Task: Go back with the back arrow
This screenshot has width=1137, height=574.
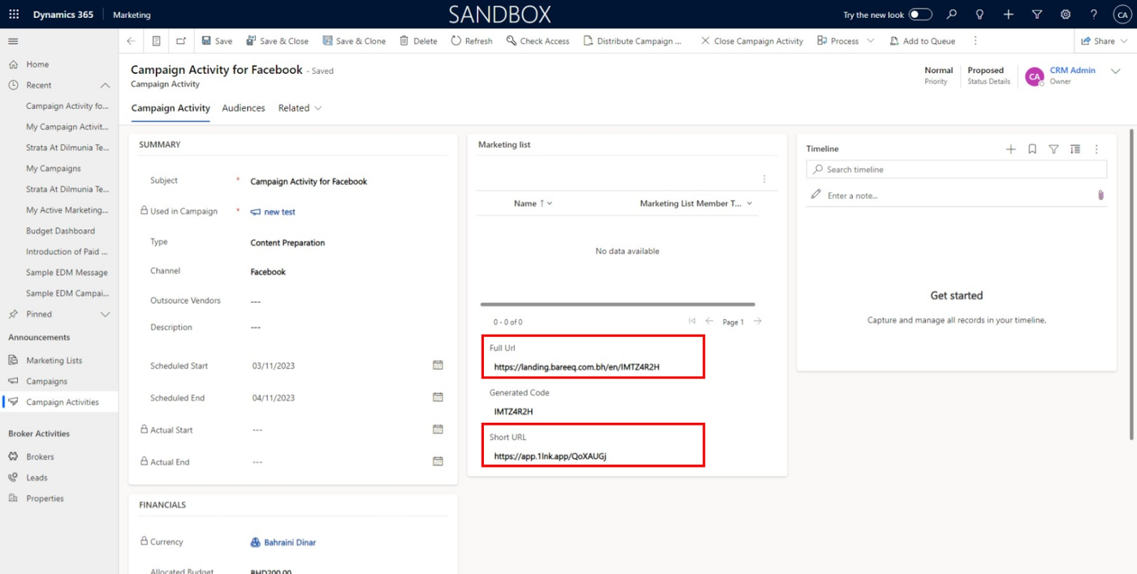Action: click(132, 41)
